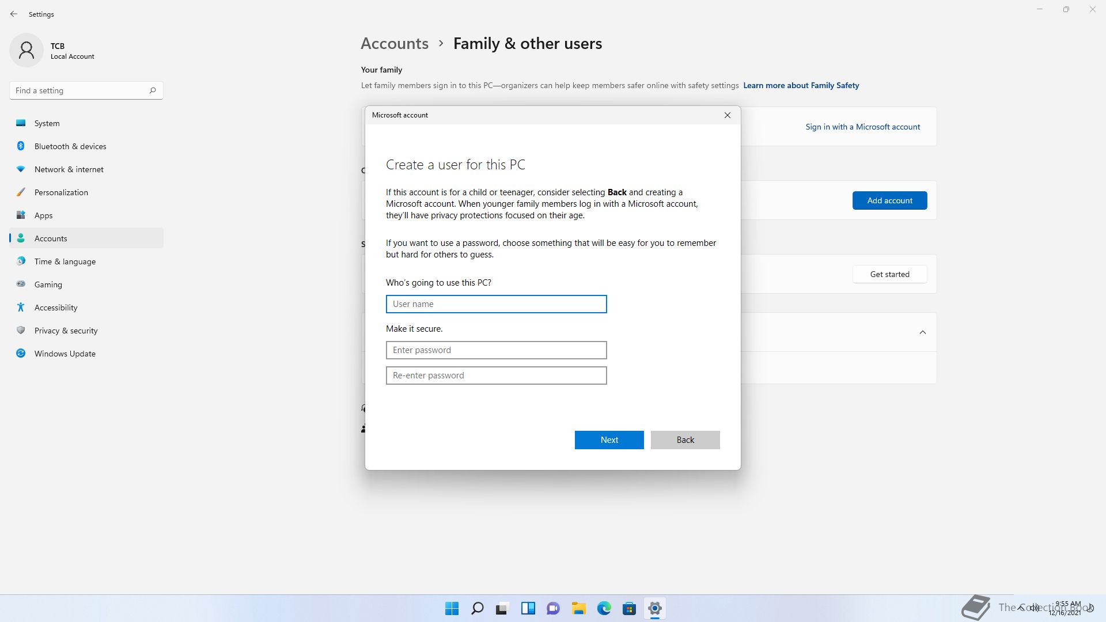Collapse the expanded section chevron

[x=922, y=332]
